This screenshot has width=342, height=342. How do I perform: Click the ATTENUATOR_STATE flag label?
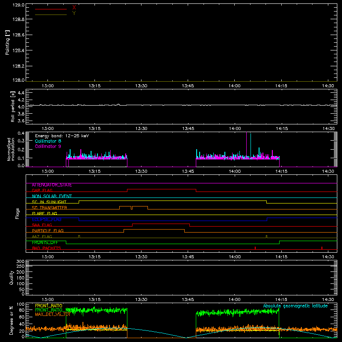coord(52,185)
